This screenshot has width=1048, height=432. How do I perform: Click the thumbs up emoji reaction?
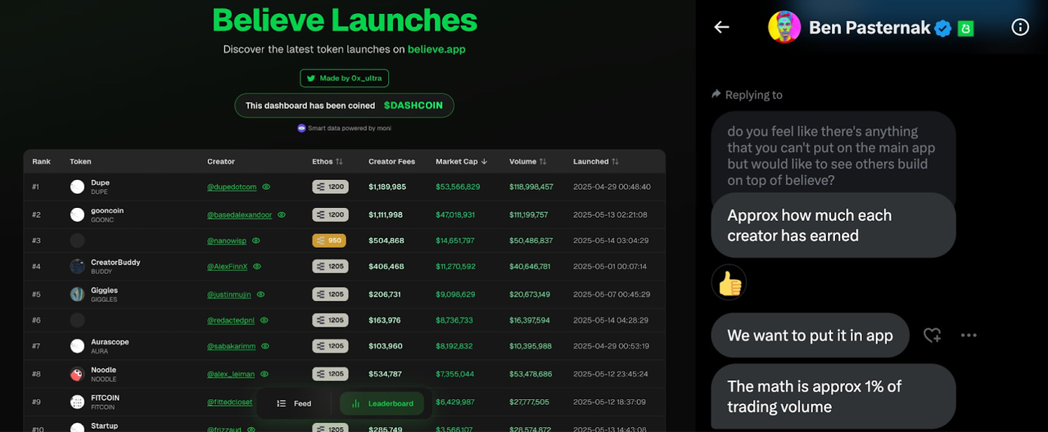729,283
